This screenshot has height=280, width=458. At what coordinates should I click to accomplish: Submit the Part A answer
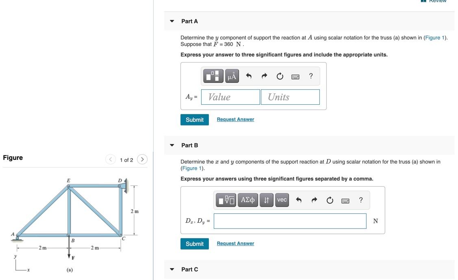(x=194, y=119)
